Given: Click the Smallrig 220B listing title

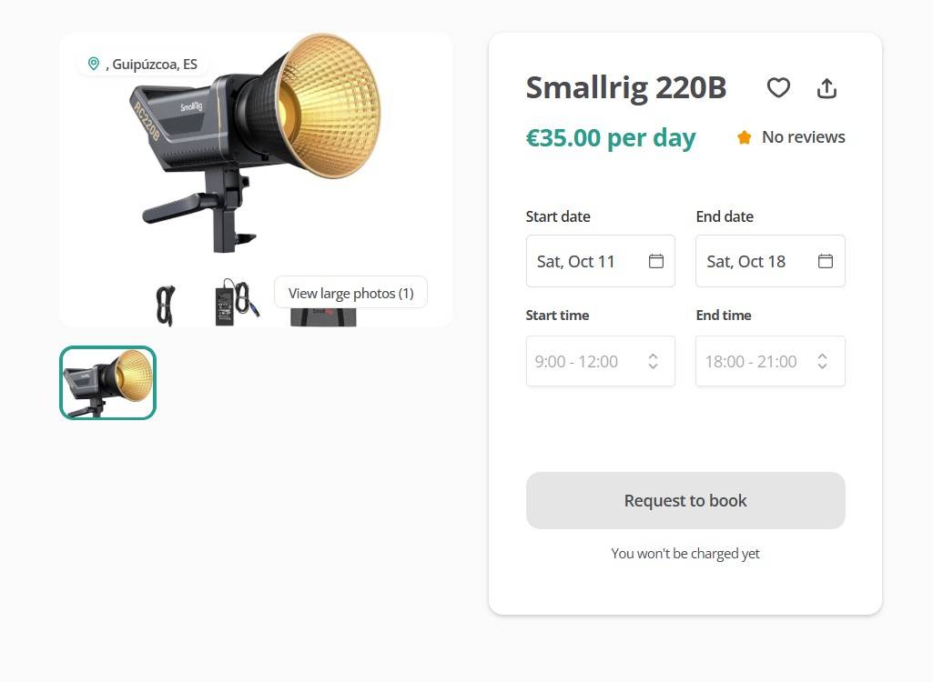Looking at the screenshot, I should point(626,88).
